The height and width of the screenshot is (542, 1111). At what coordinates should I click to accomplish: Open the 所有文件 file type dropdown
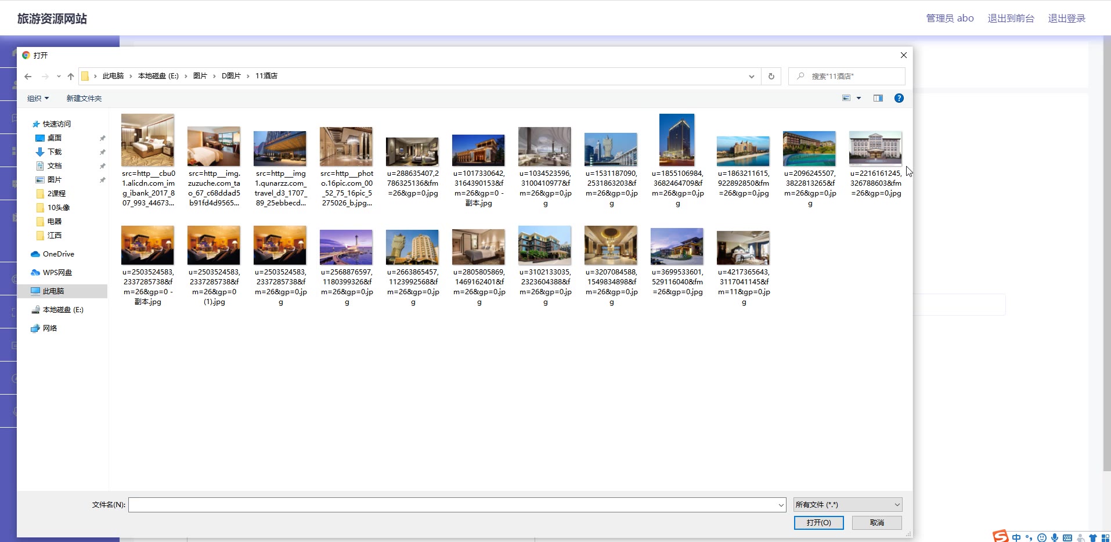847,505
